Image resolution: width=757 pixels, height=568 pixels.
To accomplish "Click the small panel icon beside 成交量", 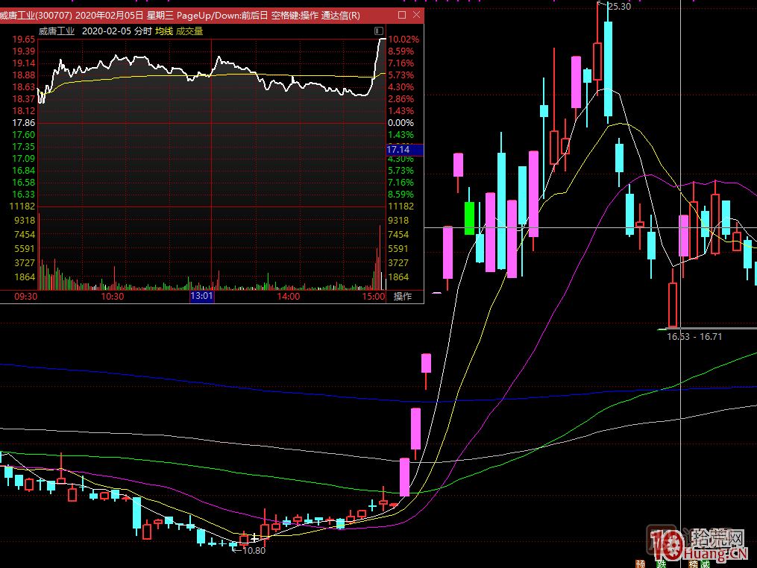I will pyautogui.click(x=379, y=31).
